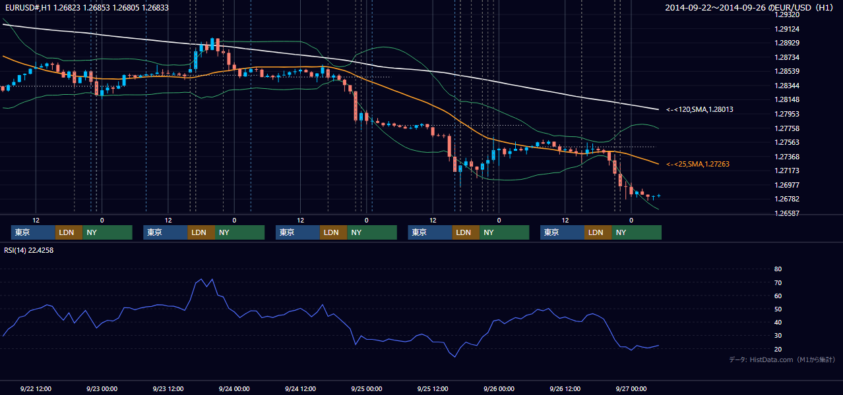
Task: Select the LDN session block for 9/26
Action: point(598,232)
